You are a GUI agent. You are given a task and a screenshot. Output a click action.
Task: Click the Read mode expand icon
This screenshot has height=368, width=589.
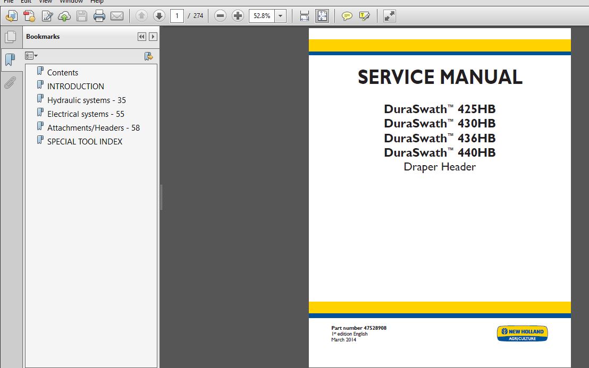point(390,16)
